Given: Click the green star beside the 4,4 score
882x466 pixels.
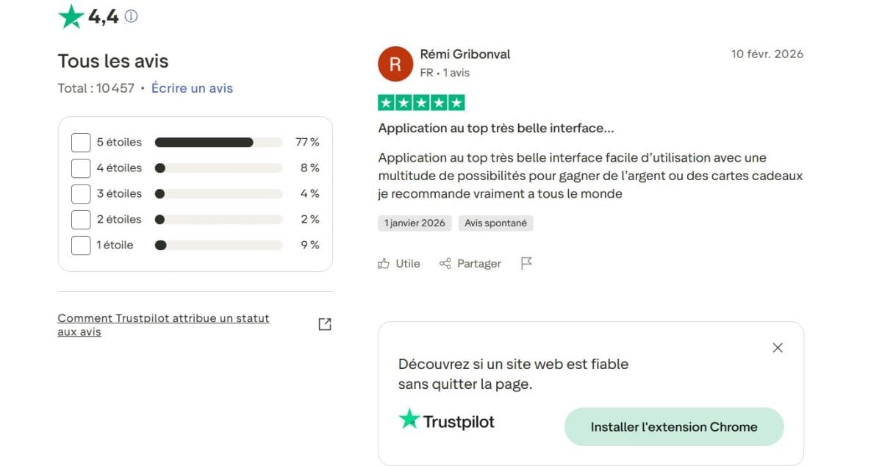Looking at the screenshot, I should click(70, 15).
